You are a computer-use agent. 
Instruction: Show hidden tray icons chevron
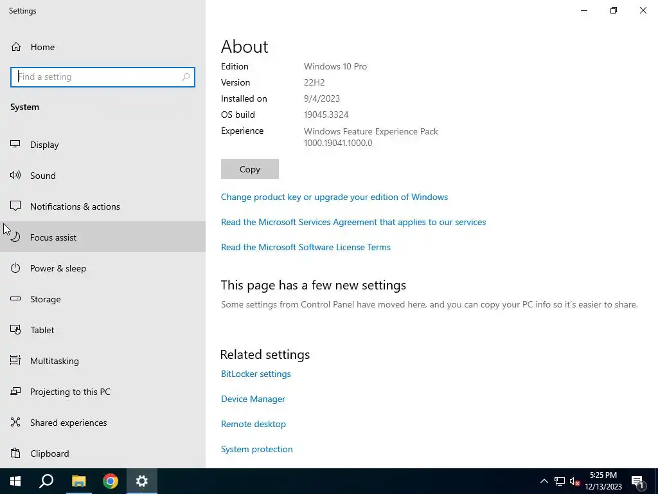pyautogui.click(x=544, y=481)
